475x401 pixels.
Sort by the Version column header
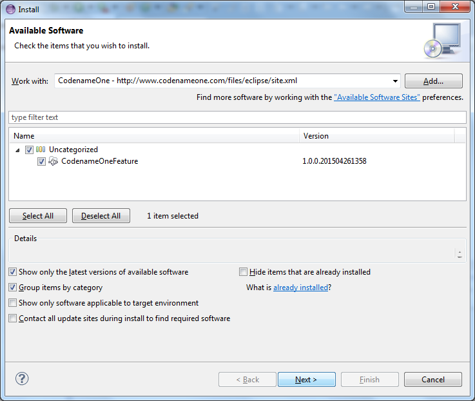tap(377, 136)
